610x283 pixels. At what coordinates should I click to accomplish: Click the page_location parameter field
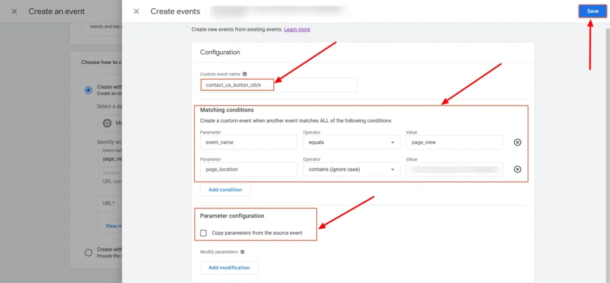(248, 169)
